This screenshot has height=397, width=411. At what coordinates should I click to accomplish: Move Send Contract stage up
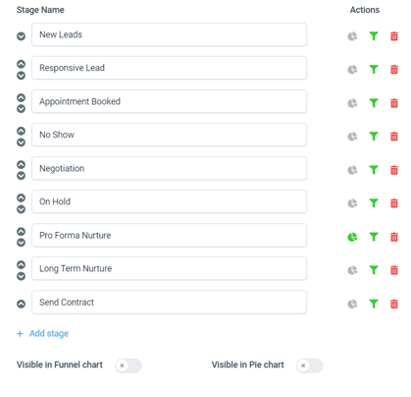pyautogui.click(x=21, y=304)
